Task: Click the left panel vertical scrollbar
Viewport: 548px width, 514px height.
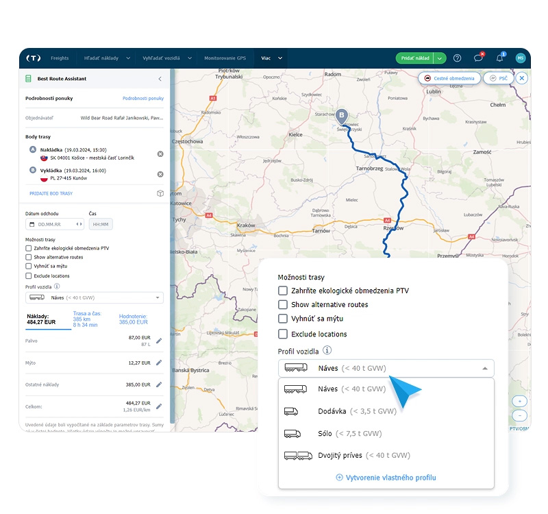Action: [x=172, y=245]
